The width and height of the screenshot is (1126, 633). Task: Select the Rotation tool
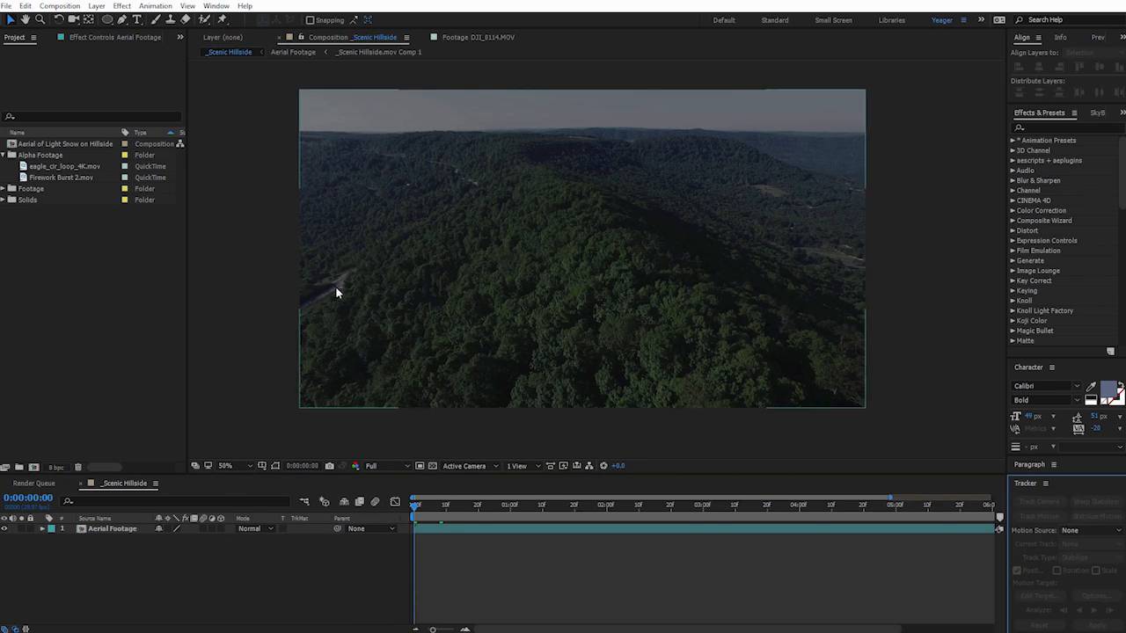[58, 19]
